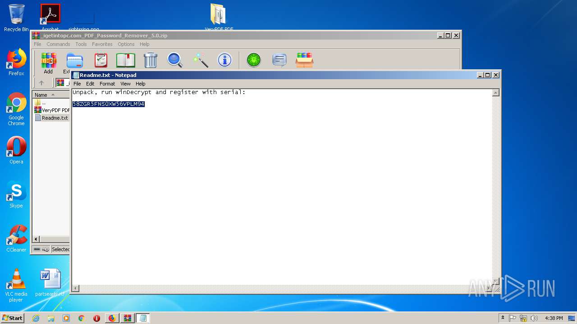Select VeryPDF PDF entry in WinRAR list
The height and width of the screenshot is (324, 577).
[x=52, y=110]
